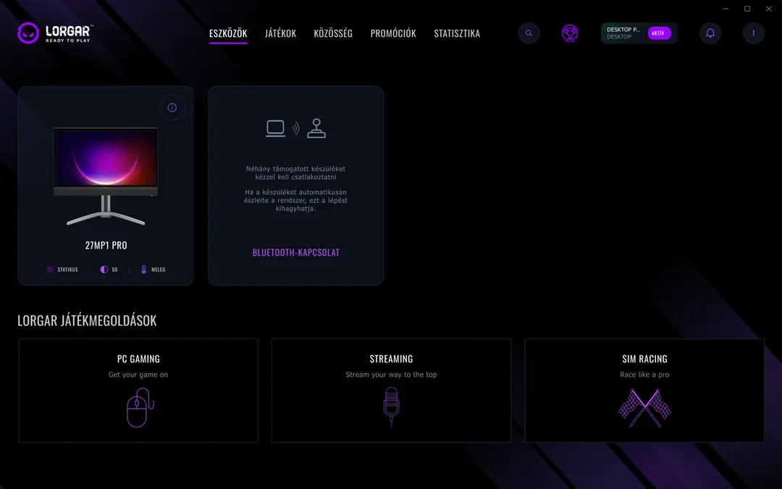Image resolution: width=782 pixels, height=489 pixels.
Task: Click the crossed flags Sim Racing icon
Action: [x=644, y=408]
